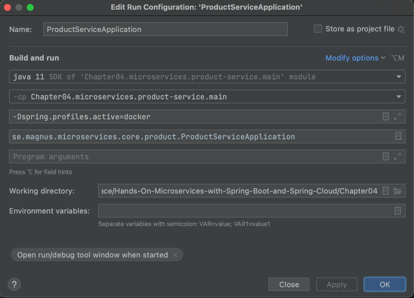Expand the Program arguments field
414x298 pixels.
tap(397, 156)
